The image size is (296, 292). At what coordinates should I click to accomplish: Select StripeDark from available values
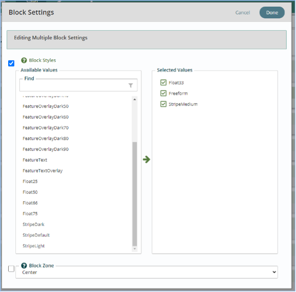pyautogui.click(x=33, y=225)
